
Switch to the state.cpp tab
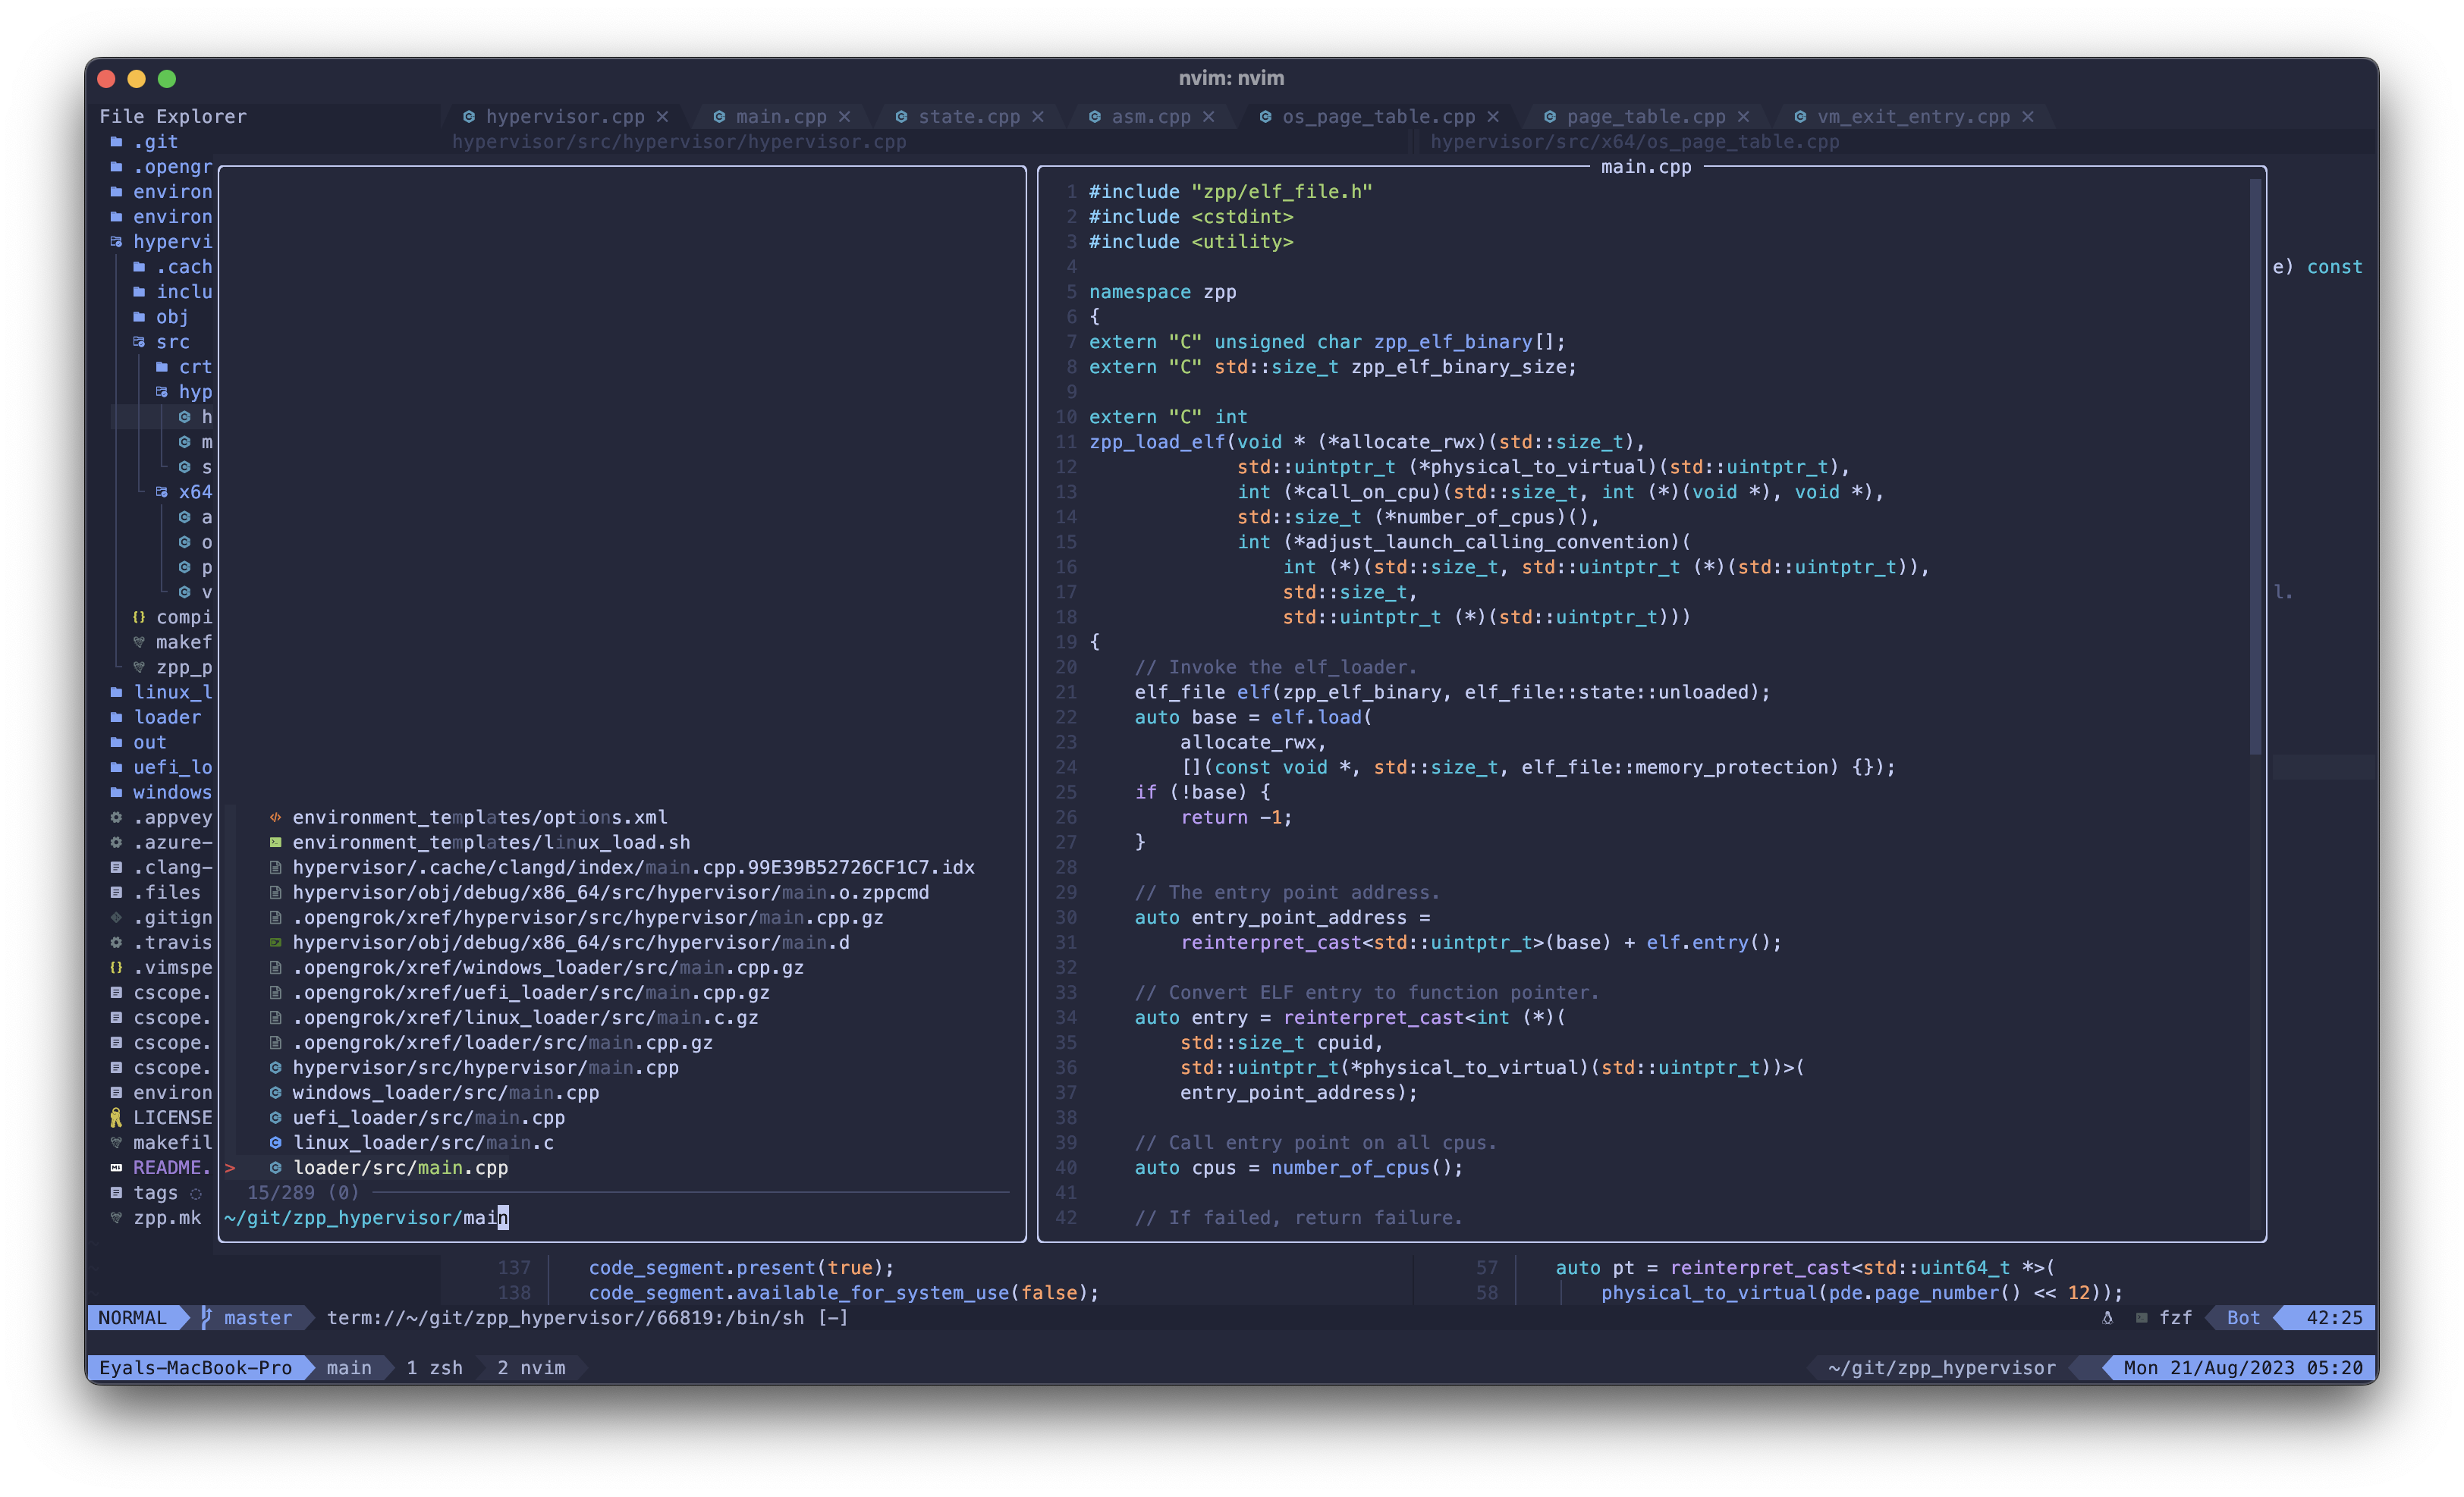coord(968,117)
